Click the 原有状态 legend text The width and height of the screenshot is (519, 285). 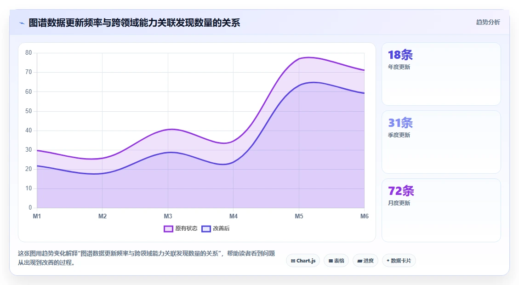click(x=186, y=228)
